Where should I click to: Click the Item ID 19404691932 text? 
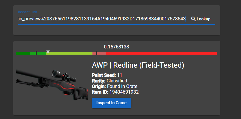point(115,92)
